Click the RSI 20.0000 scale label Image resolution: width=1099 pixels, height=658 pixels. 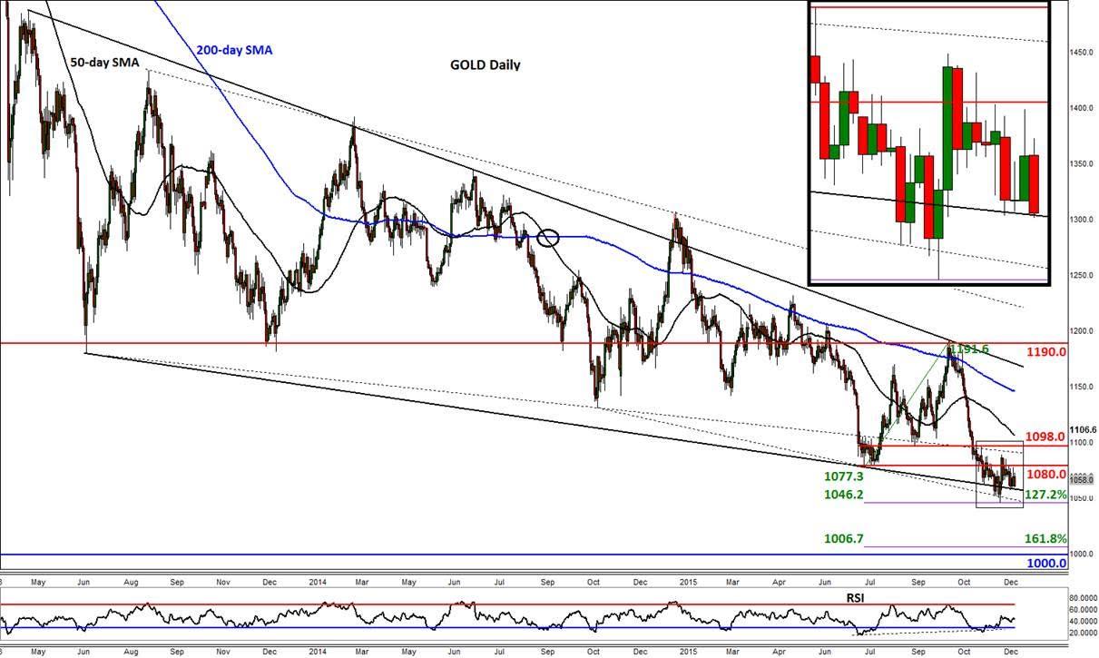(x=1082, y=633)
